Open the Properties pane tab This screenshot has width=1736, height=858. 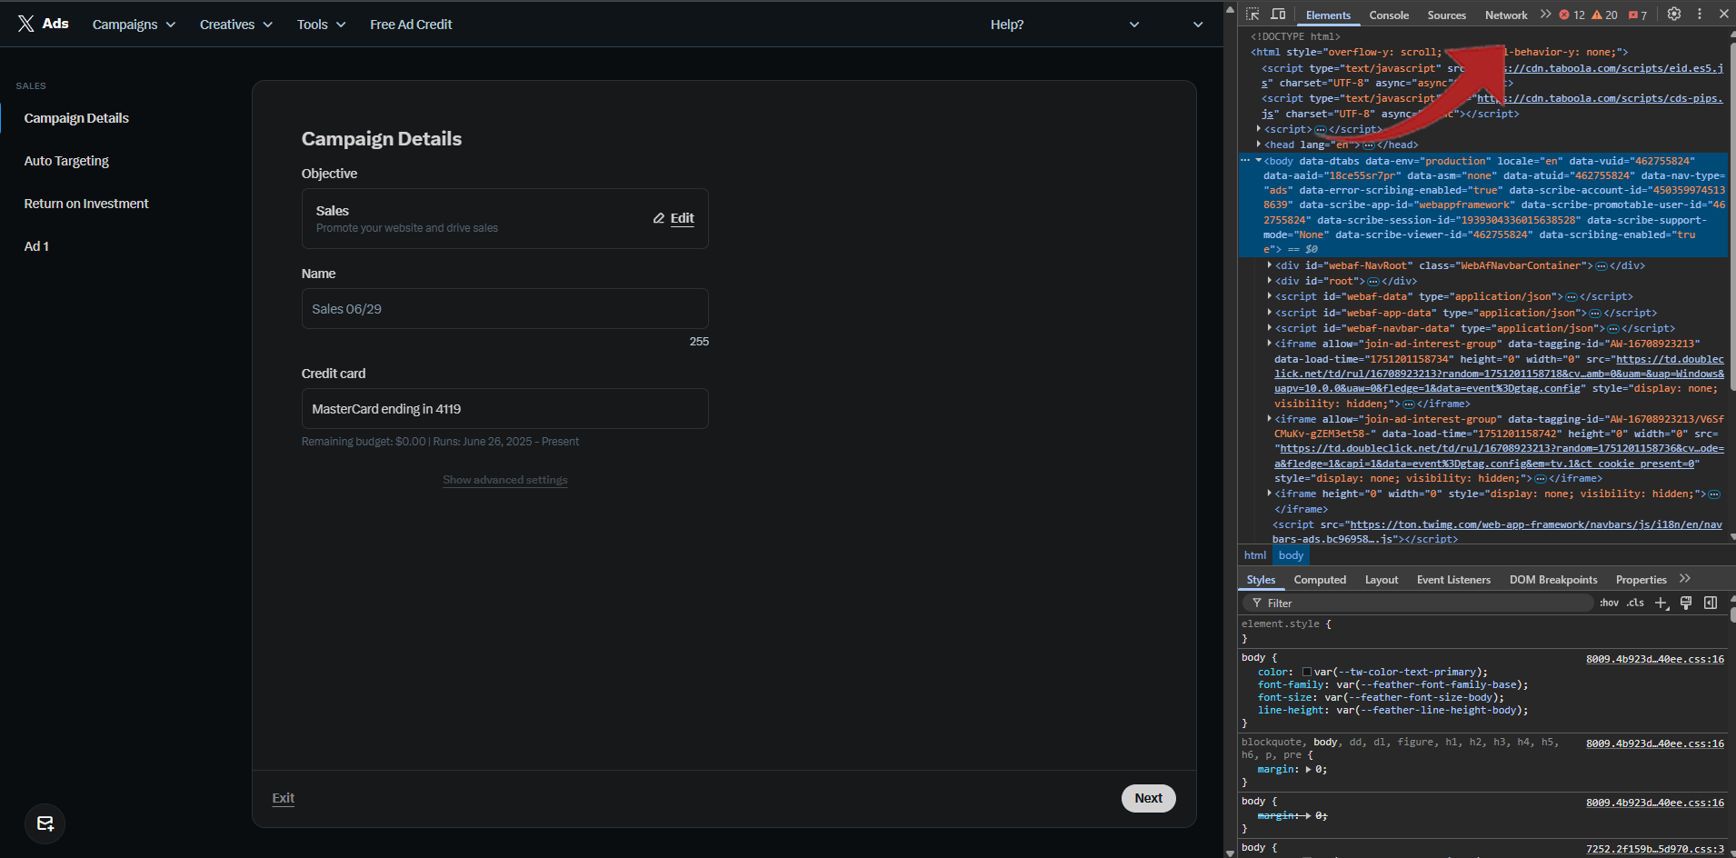point(1641,580)
